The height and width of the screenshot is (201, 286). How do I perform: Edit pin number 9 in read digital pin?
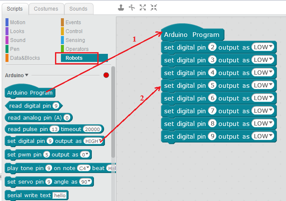(x=56, y=106)
